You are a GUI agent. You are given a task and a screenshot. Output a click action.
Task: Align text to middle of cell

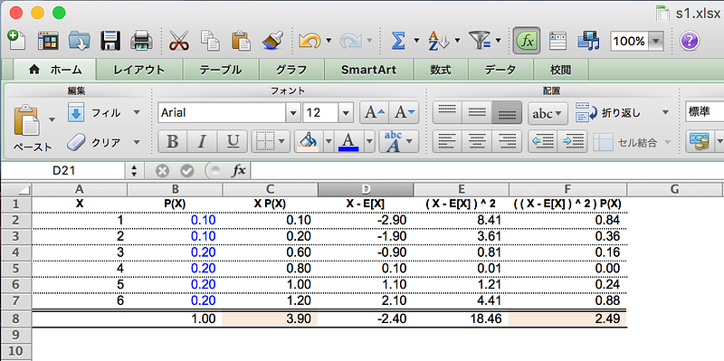[x=477, y=112]
